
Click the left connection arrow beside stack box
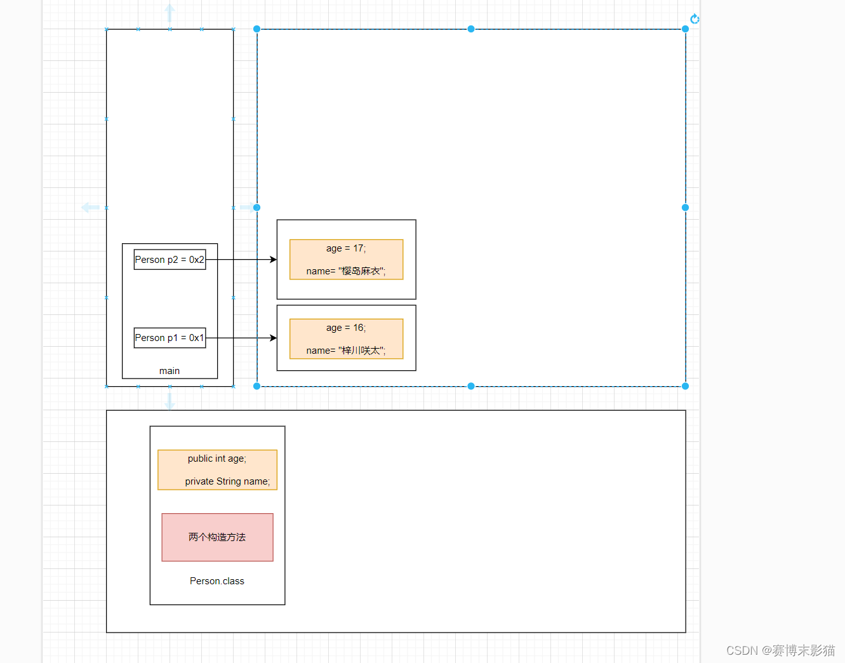tap(90, 207)
